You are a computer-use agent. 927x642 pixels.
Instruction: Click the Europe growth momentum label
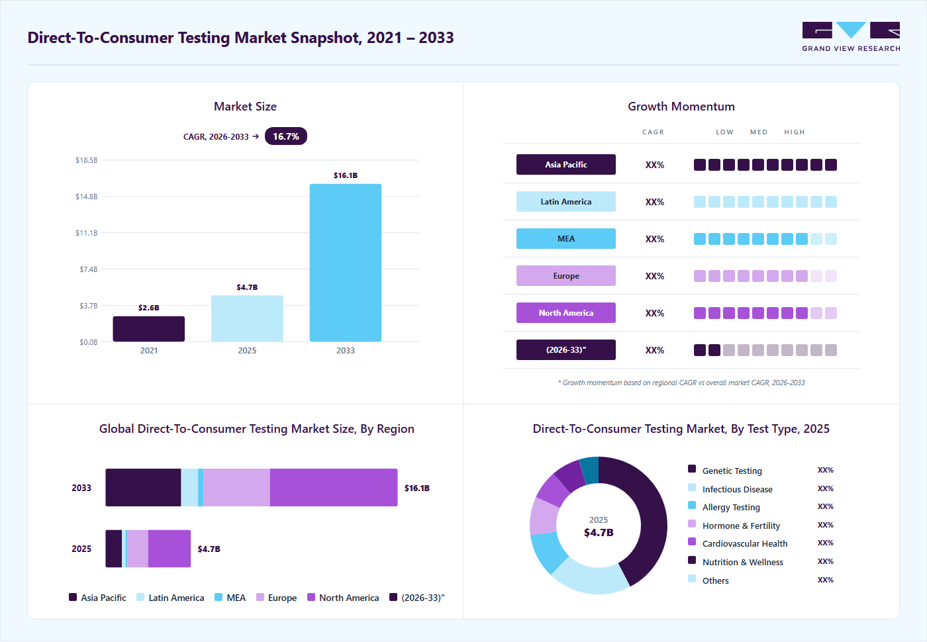tap(566, 276)
